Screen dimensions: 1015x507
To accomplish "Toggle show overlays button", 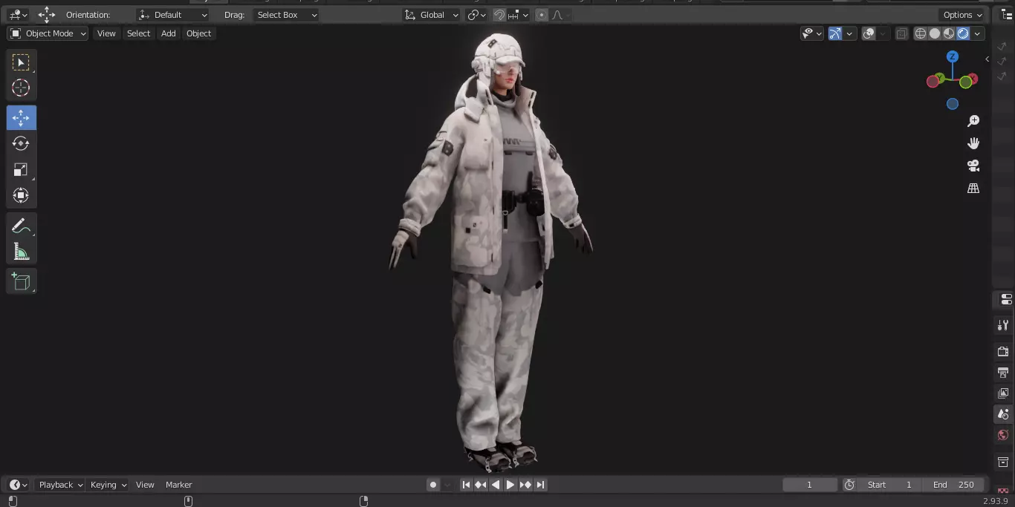I will [869, 33].
